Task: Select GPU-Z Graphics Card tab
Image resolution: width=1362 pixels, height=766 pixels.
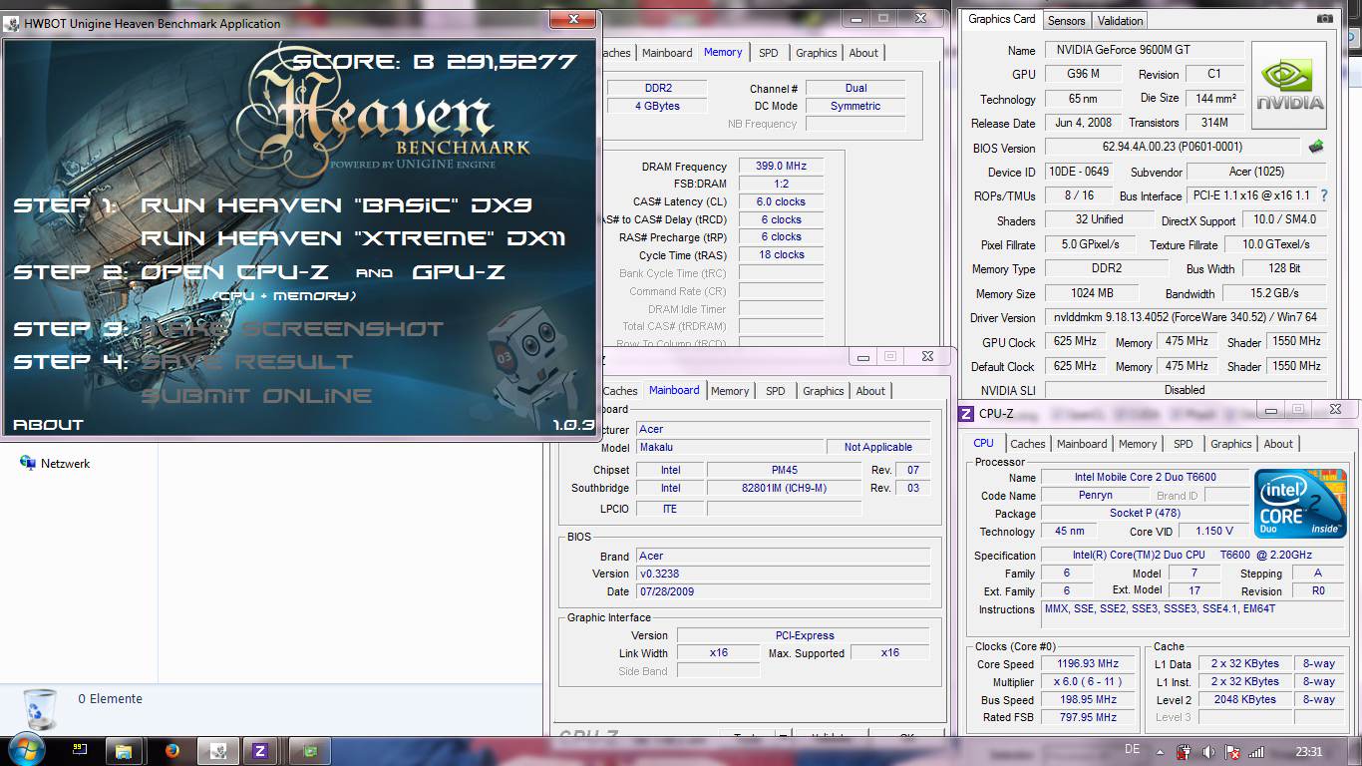Action: pyautogui.click(x=1002, y=19)
